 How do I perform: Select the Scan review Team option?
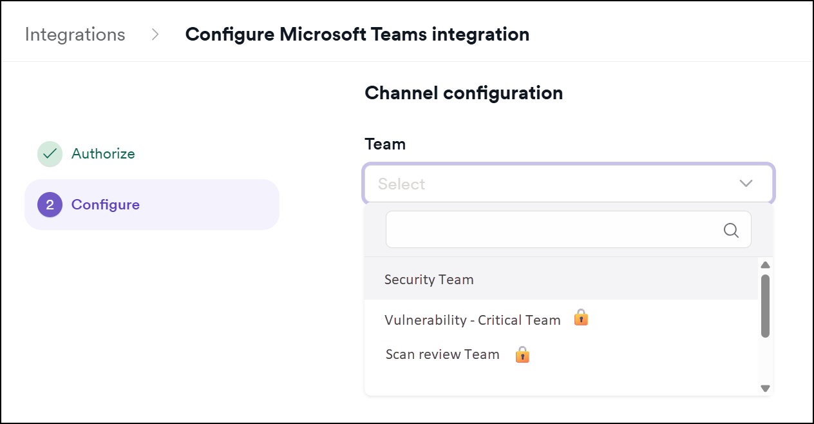click(442, 354)
